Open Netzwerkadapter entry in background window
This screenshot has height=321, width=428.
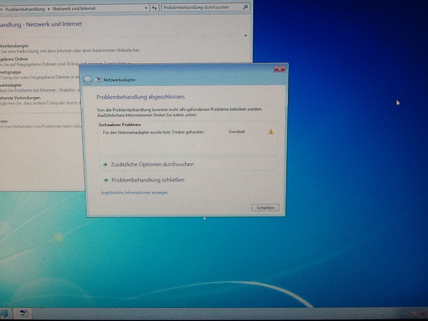pos(11,85)
